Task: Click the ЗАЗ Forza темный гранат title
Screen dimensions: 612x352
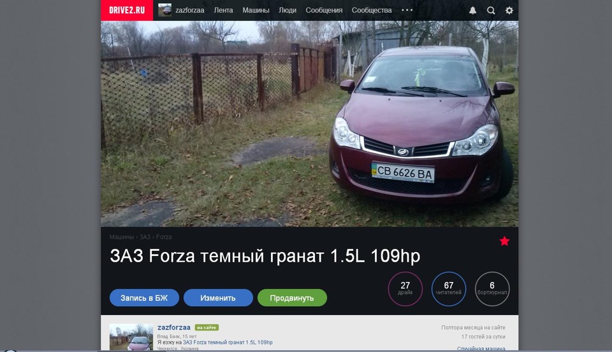Action: [x=265, y=256]
